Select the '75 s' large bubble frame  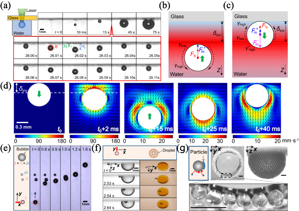pos(149,24)
